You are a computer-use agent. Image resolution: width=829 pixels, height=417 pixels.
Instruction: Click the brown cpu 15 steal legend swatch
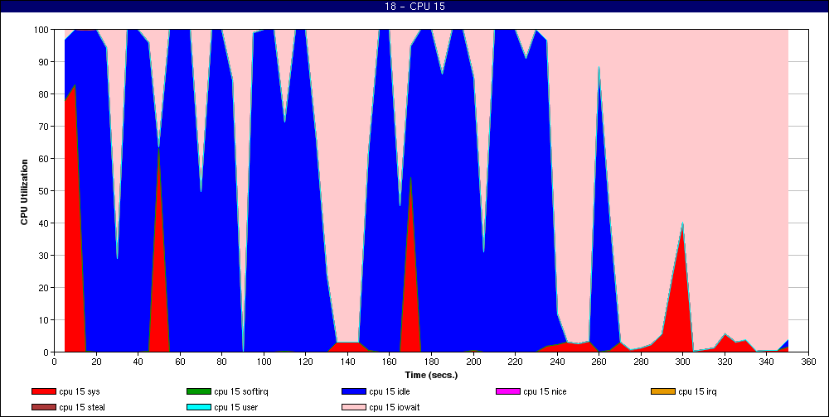tap(43, 407)
